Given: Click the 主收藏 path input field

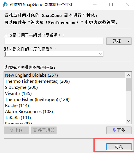Looking at the screenshot, I should (x=54, y=41).
